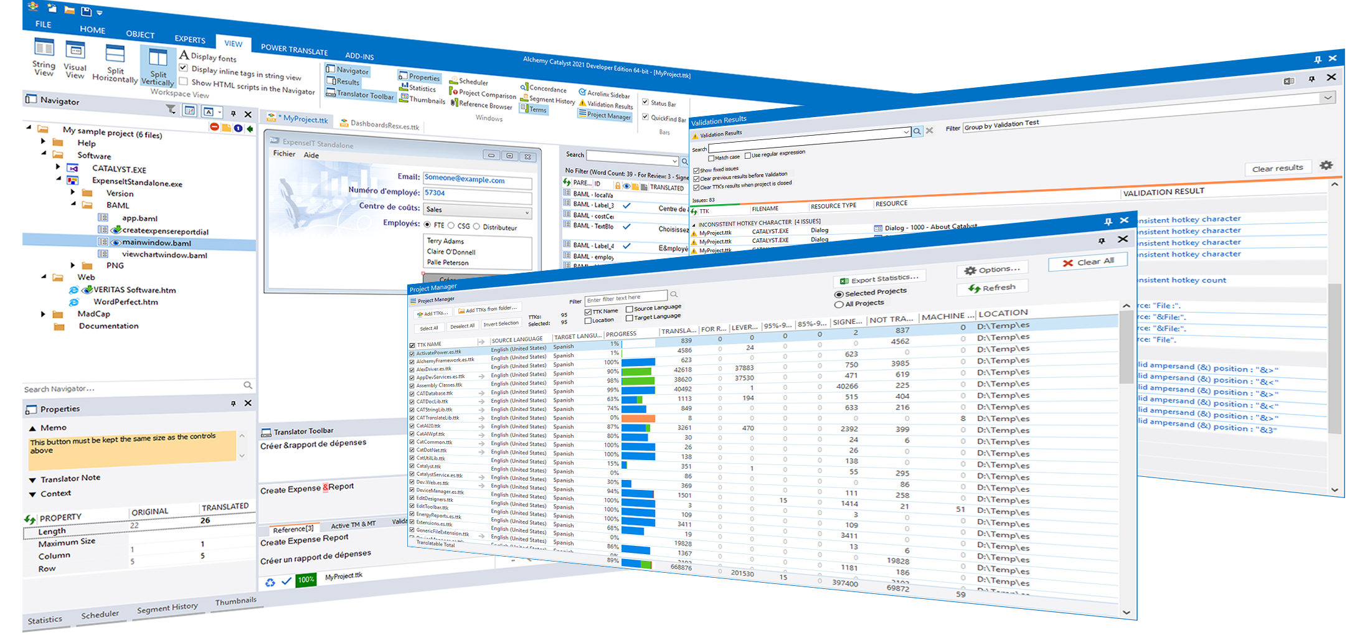The image size is (1370, 635).
Task: Toggle Show HTML scripts in the Navigator
Action: point(183,81)
